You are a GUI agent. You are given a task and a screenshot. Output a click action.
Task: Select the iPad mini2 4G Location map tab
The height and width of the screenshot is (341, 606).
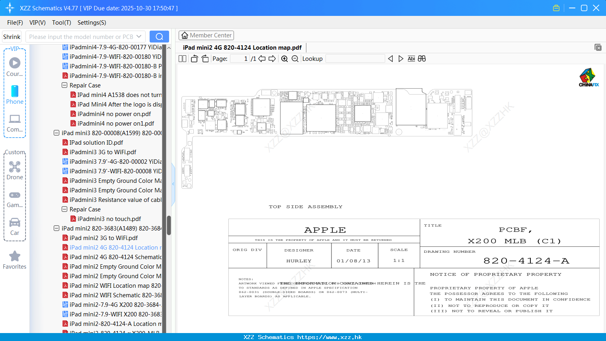click(242, 47)
